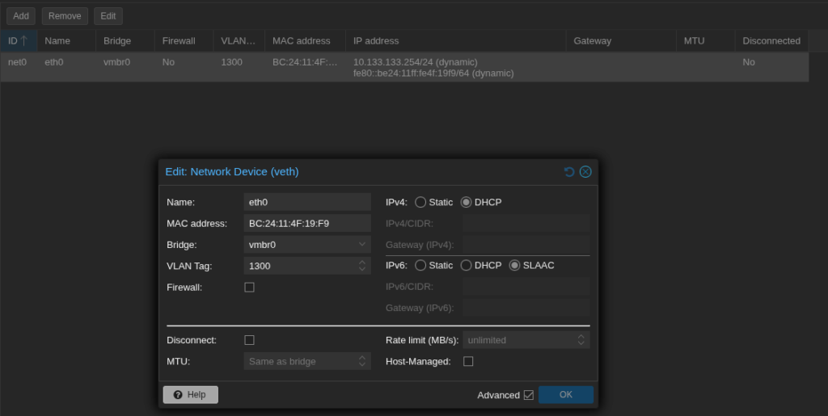The image size is (828, 416).
Task: Choose DHCP radio for IPv6
Action: 466,265
